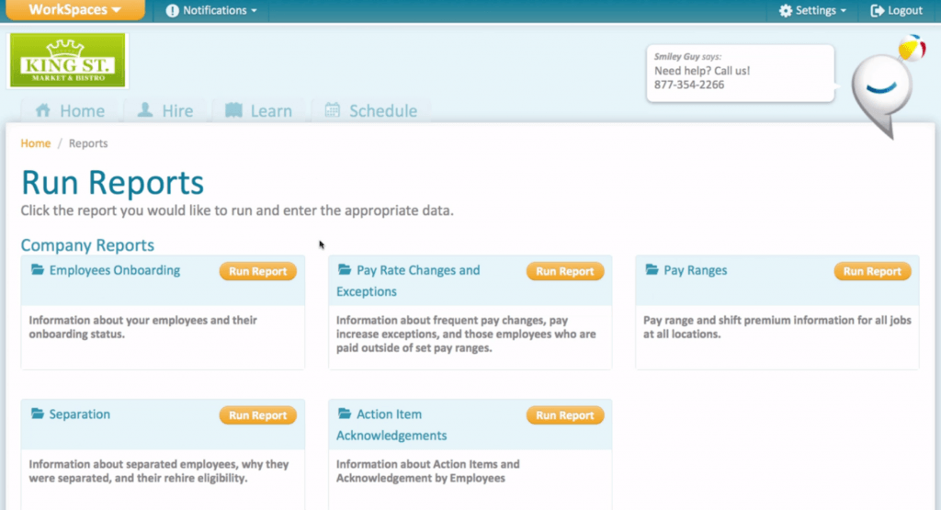Click the Smiley Guy help mascot
Image resolution: width=941 pixels, height=510 pixels.
[x=881, y=95]
